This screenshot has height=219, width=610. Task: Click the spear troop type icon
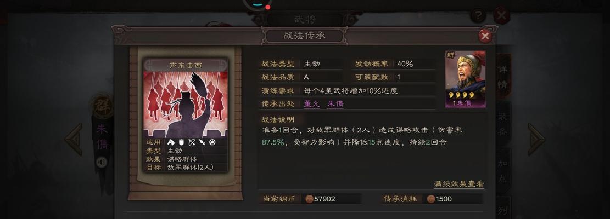(x=202, y=142)
